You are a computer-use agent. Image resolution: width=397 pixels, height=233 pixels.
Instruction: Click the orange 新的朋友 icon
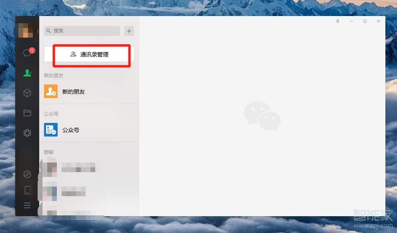(x=51, y=91)
